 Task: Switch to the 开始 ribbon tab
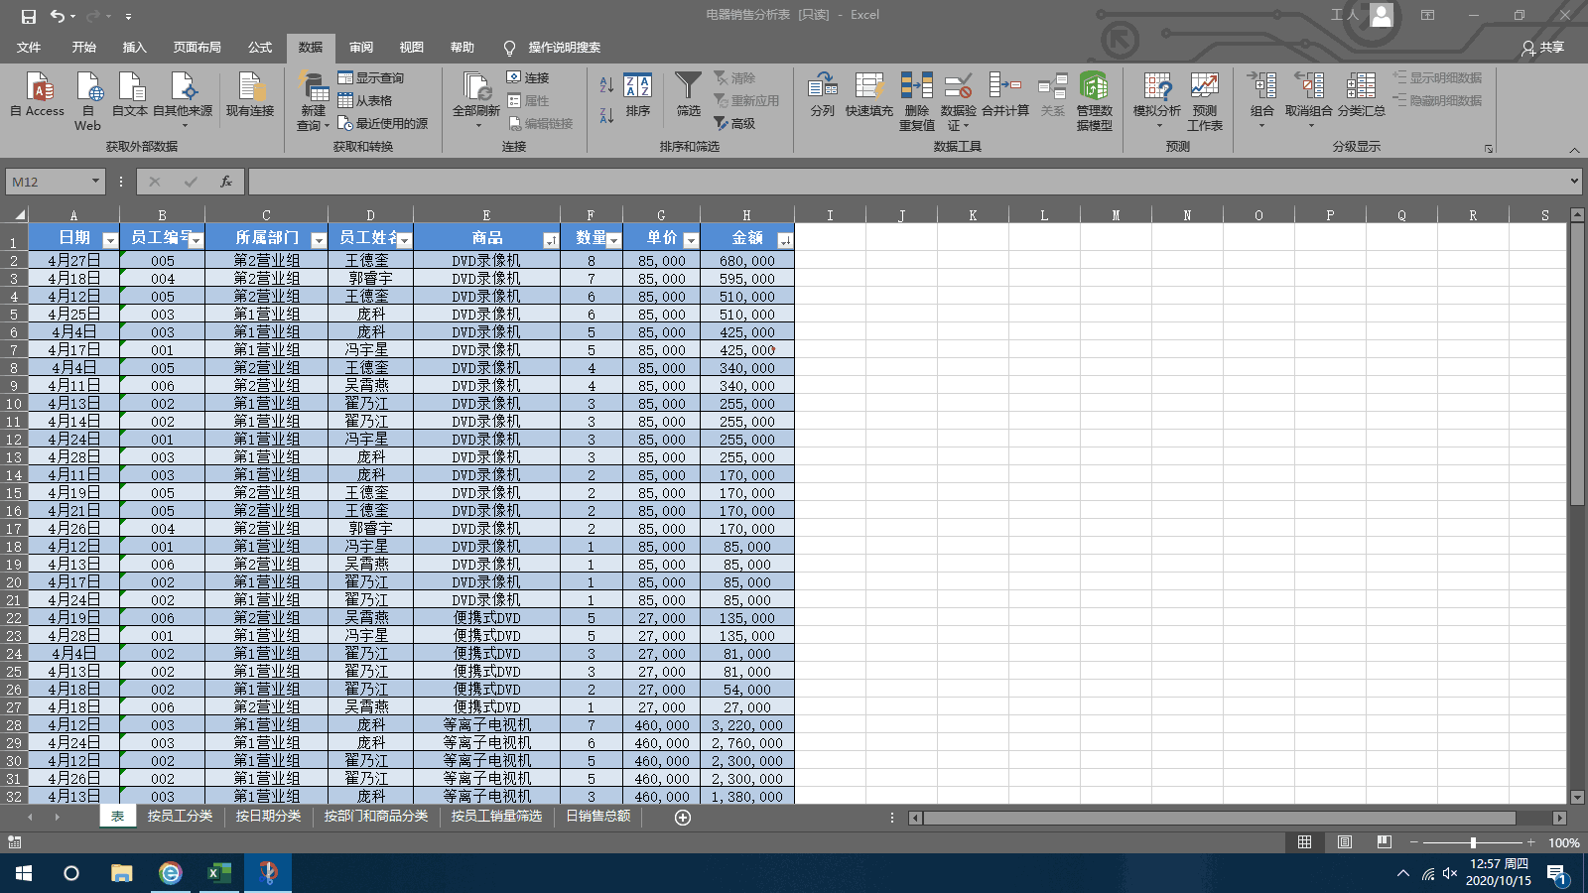pos(84,48)
